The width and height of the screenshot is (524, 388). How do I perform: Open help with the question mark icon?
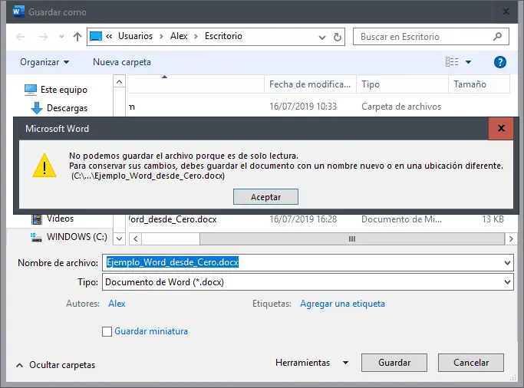[500, 62]
